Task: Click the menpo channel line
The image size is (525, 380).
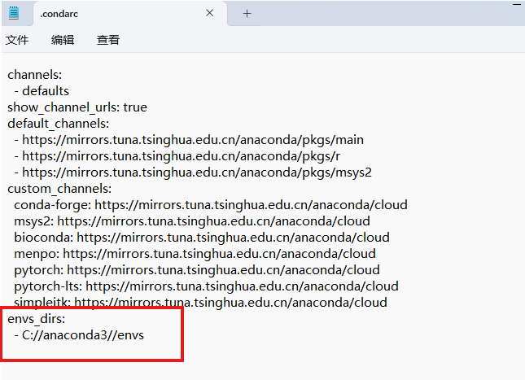Action: (195, 254)
